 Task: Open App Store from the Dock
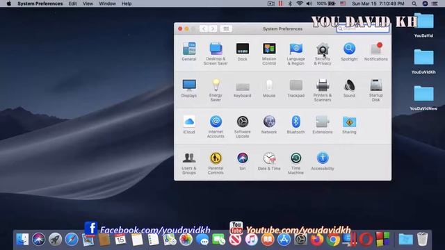[x=284, y=240]
